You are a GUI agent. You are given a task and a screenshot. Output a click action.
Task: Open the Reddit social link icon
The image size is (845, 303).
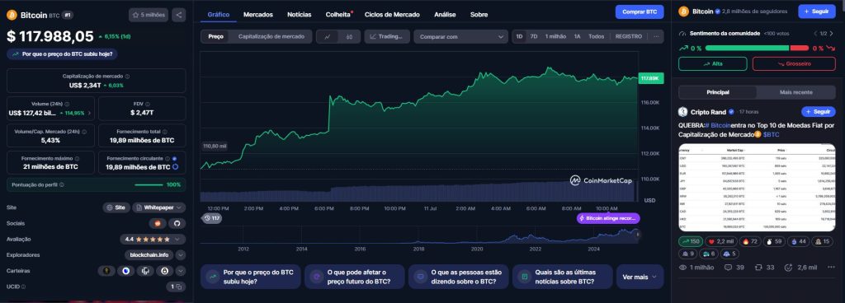click(158, 223)
